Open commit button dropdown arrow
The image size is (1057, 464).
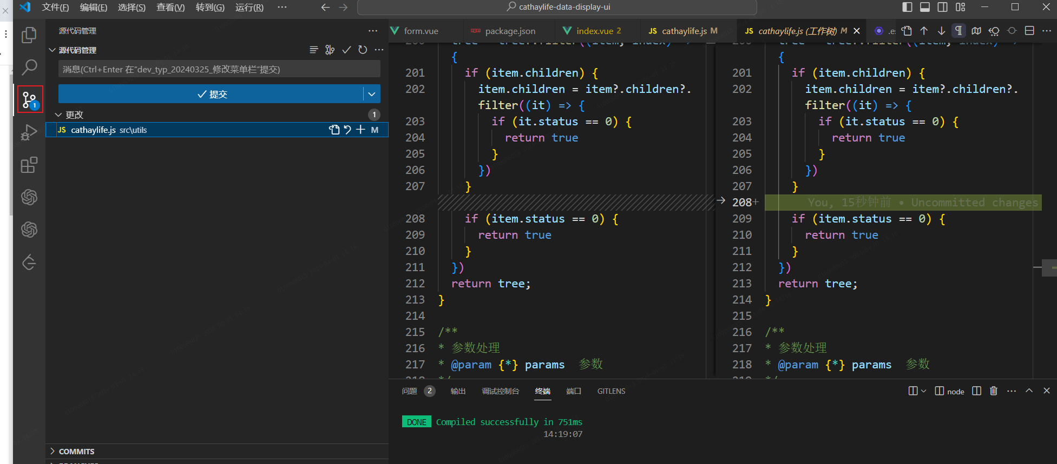click(x=372, y=94)
